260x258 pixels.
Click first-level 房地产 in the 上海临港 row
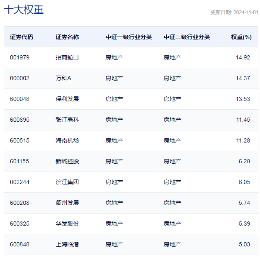click(x=114, y=244)
